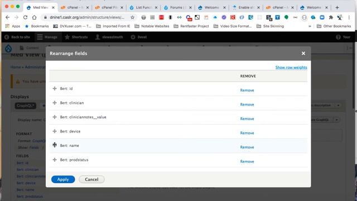Open the Bookmarks star folder
This screenshot has width=357, height=201.
37,26
